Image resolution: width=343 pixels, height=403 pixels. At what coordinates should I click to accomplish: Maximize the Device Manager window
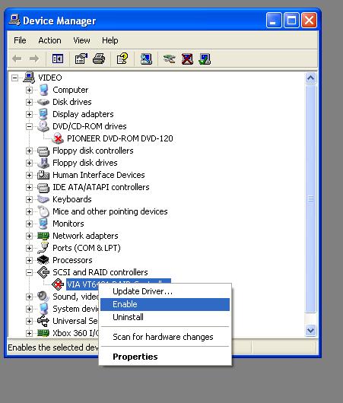291,20
